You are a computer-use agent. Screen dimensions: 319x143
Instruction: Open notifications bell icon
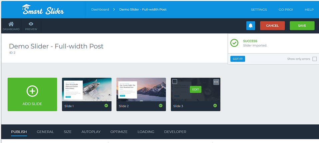(x=251, y=26)
